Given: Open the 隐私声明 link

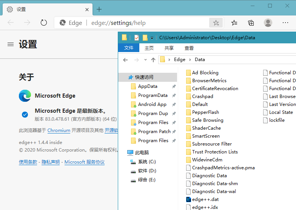Looking at the screenshot, I should click(x=51, y=162).
